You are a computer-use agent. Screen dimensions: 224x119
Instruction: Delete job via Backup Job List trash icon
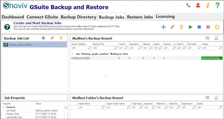point(61,38)
